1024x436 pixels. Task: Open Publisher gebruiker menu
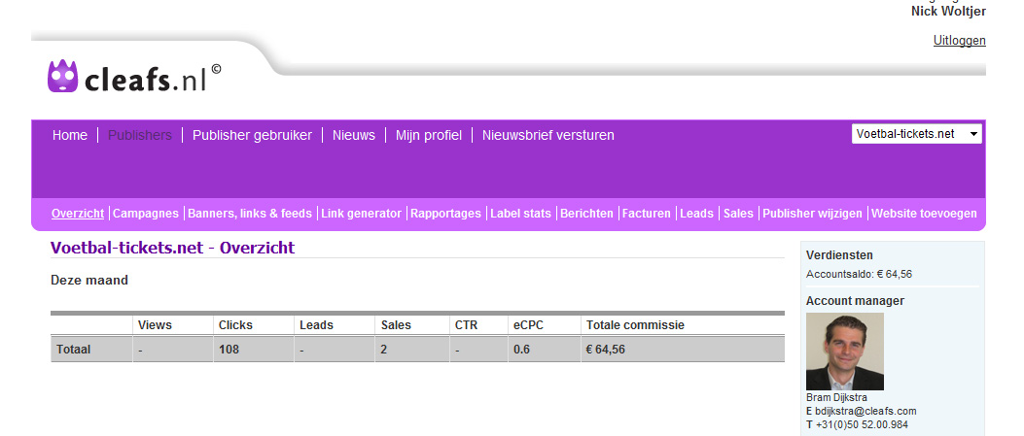pyautogui.click(x=252, y=135)
